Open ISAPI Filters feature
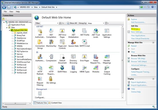 62,69
